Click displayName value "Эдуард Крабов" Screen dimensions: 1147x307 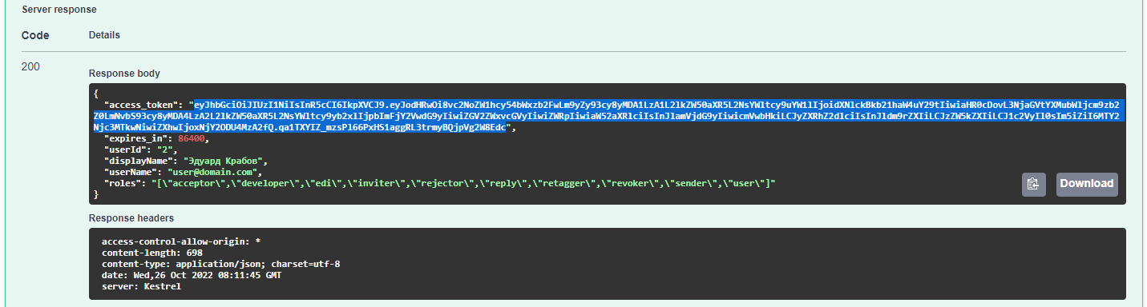point(223,161)
